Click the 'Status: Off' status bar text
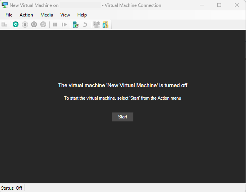 [x=12, y=188]
